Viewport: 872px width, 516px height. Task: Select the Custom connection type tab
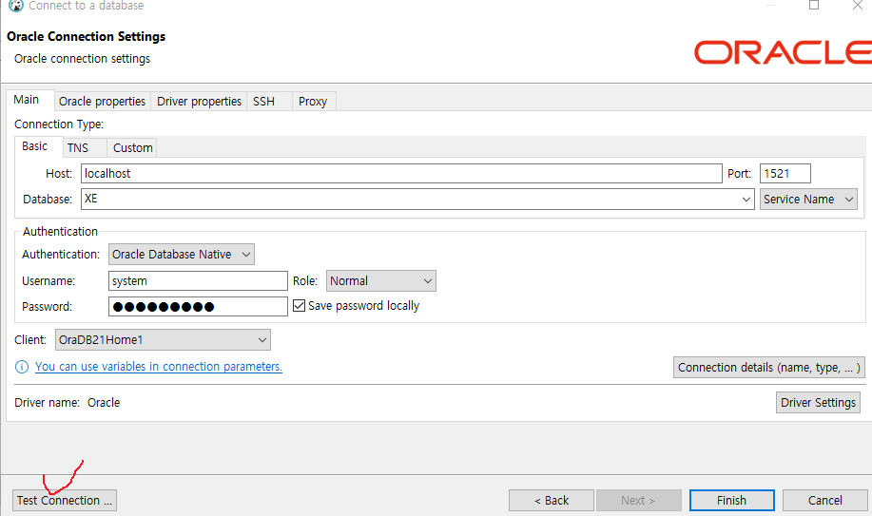tap(132, 148)
